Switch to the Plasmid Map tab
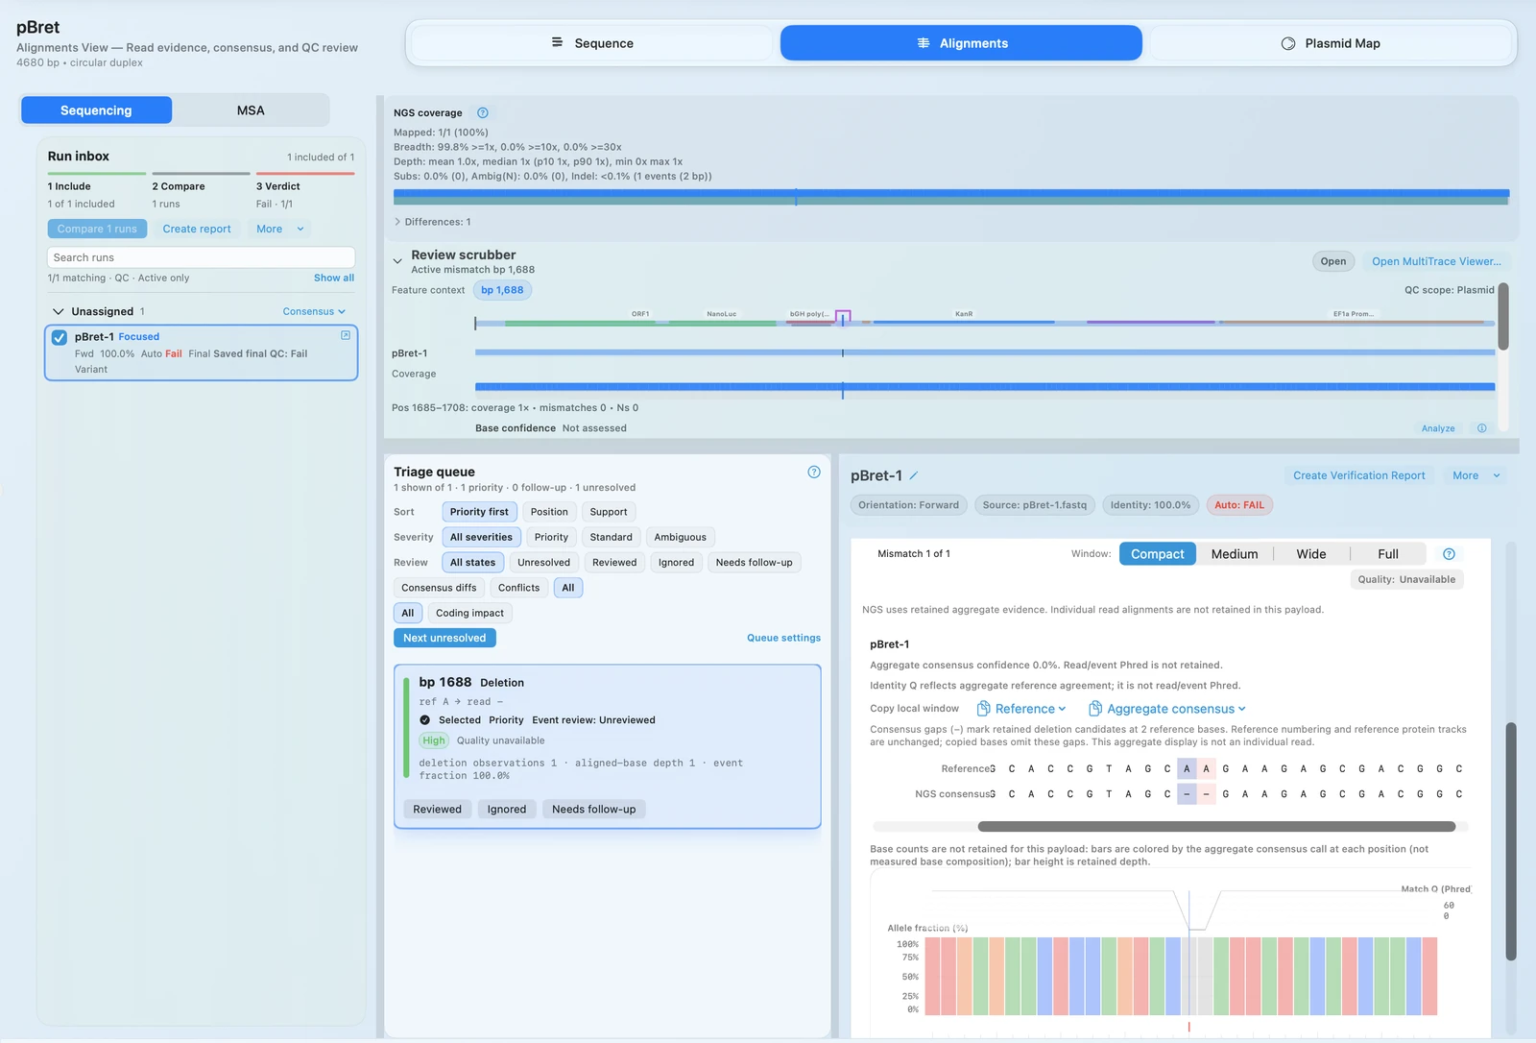This screenshot has height=1043, width=1536. tap(1331, 43)
